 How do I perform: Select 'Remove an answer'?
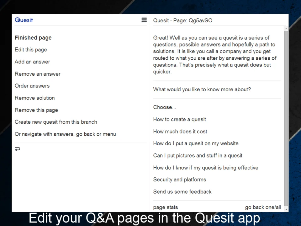[x=38, y=74]
